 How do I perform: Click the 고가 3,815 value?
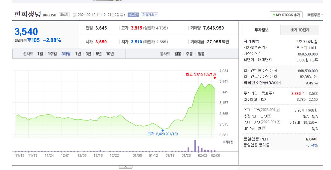[x=136, y=28]
